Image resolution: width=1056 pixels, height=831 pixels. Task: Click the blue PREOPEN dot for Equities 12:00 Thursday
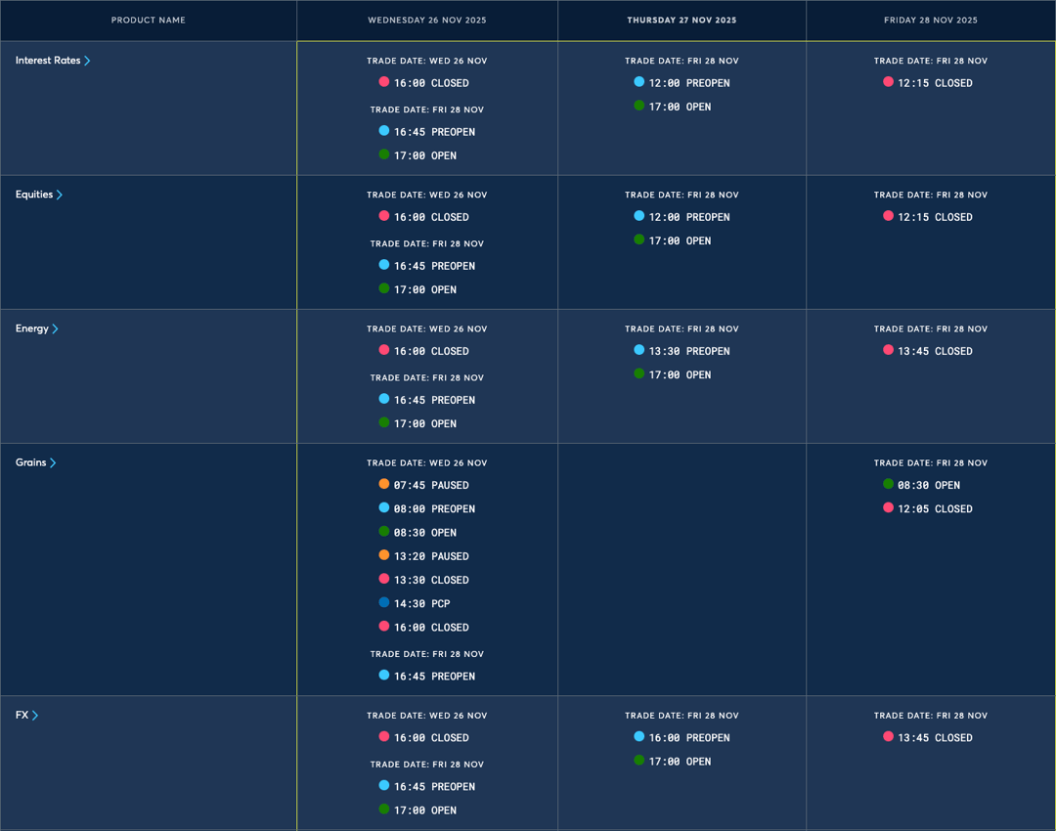point(639,216)
